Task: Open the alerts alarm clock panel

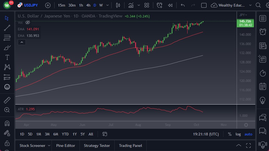Action: 263,31
